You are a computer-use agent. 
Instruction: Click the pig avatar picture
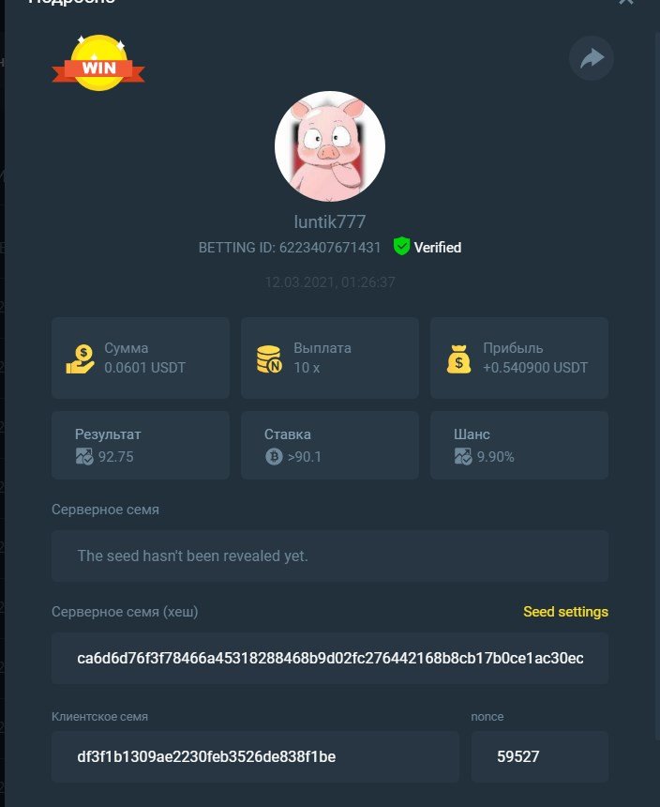click(329, 146)
